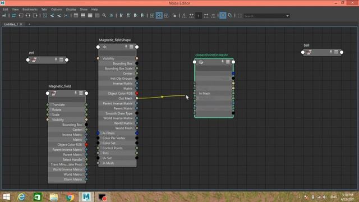Click In Mesh attribute on closestPointOnMesh1

click(204, 93)
